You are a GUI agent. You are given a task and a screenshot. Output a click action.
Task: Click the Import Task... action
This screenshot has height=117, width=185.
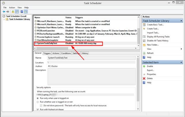(x=153, y=33)
